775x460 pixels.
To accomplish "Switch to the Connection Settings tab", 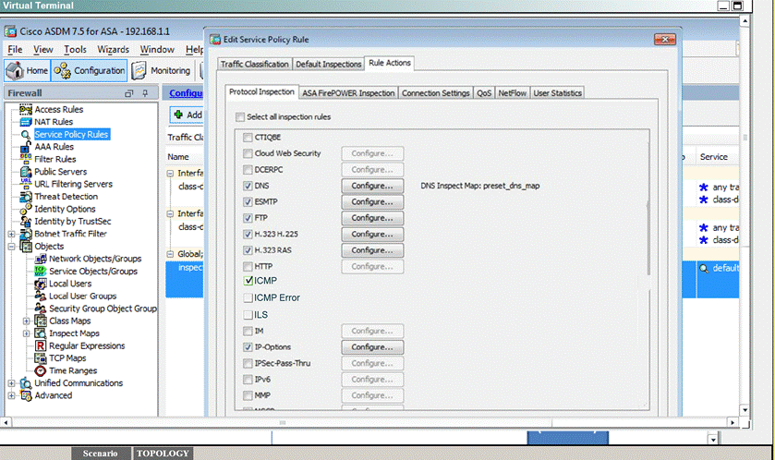I will coord(435,93).
